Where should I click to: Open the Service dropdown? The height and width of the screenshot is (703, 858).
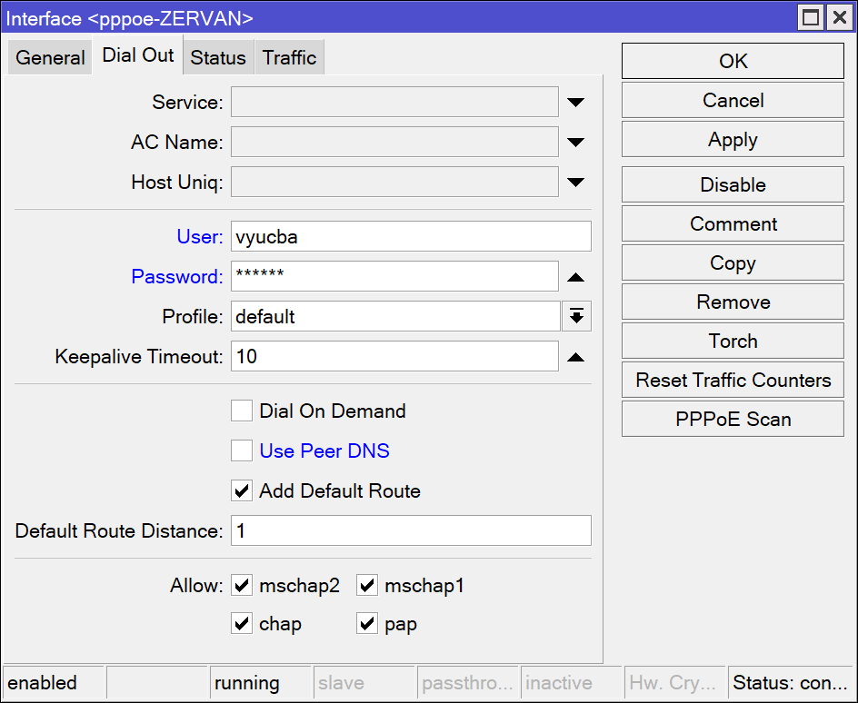click(x=576, y=102)
